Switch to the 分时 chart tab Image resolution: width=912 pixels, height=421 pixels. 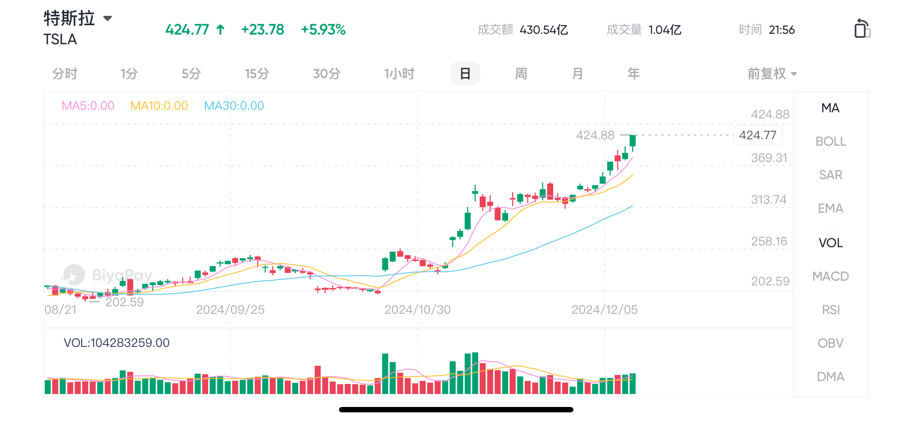[x=65, y=74]
